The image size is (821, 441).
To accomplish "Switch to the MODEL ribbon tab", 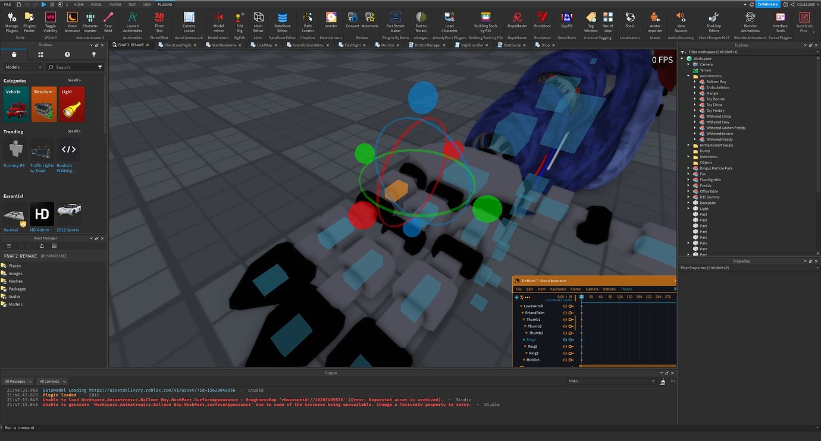I will pyautogui.click(x=96, y=4).
